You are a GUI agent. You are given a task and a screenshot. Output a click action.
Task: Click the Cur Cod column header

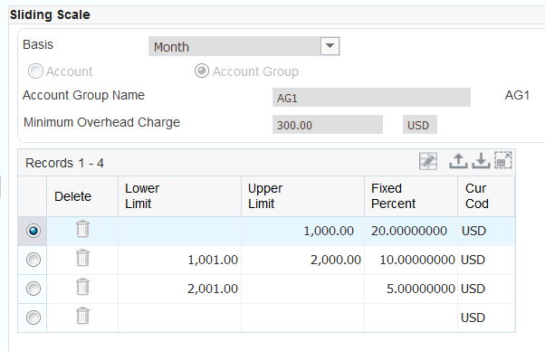[x=486, y=196]
